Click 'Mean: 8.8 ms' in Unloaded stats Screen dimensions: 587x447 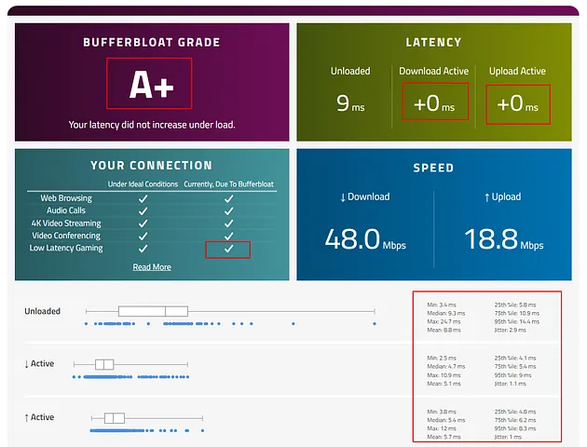click(x=444, y=330)
